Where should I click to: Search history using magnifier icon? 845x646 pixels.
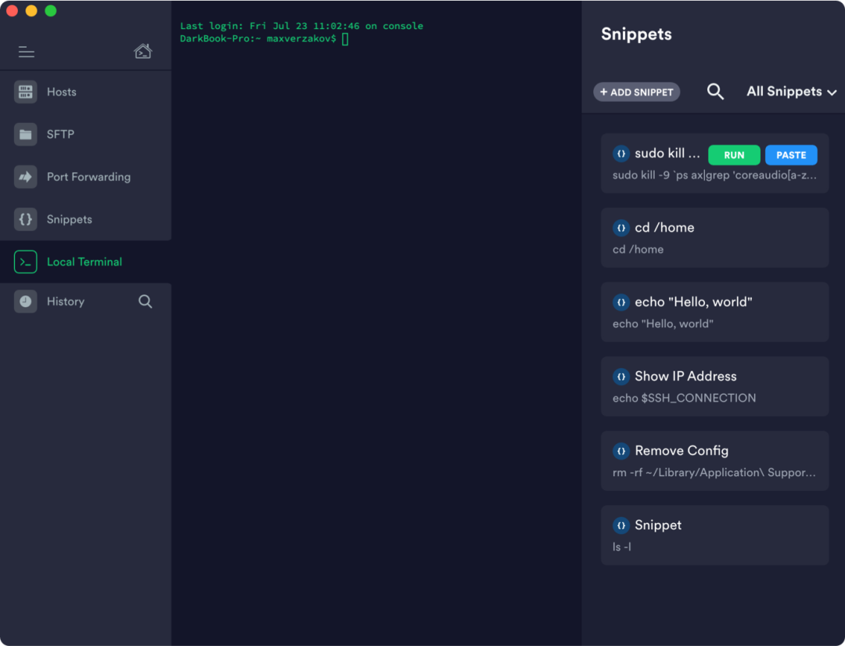pyautogui.click(x=146, y=301)
